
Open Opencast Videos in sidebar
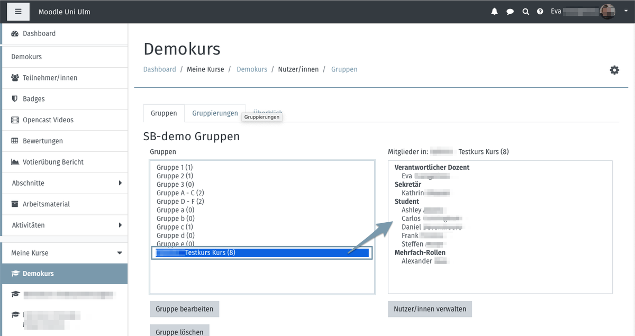(48, 120)
